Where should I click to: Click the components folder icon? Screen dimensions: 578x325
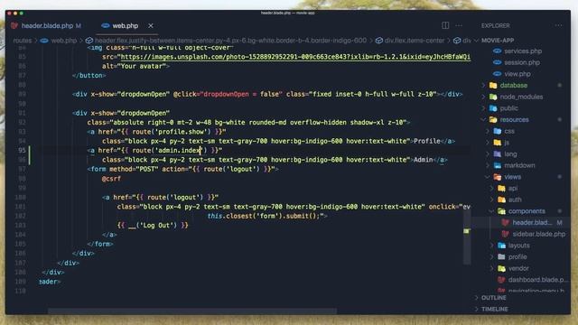point(501,211)
